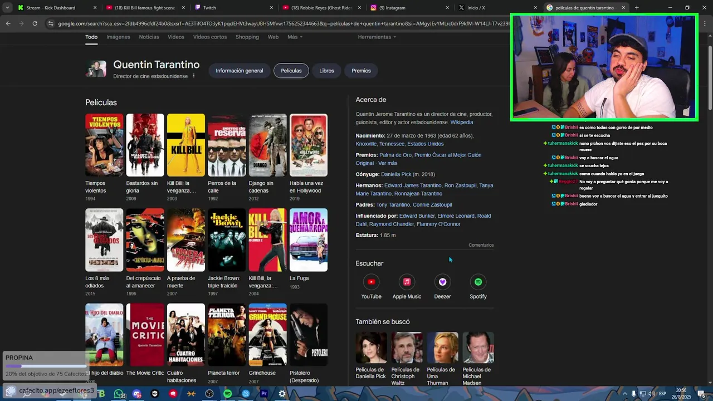Open Spotify app in the taskbar
Image resolution: width=713 pixels, height=401 pixels.
pyautogui.click(x=227, y=394)
